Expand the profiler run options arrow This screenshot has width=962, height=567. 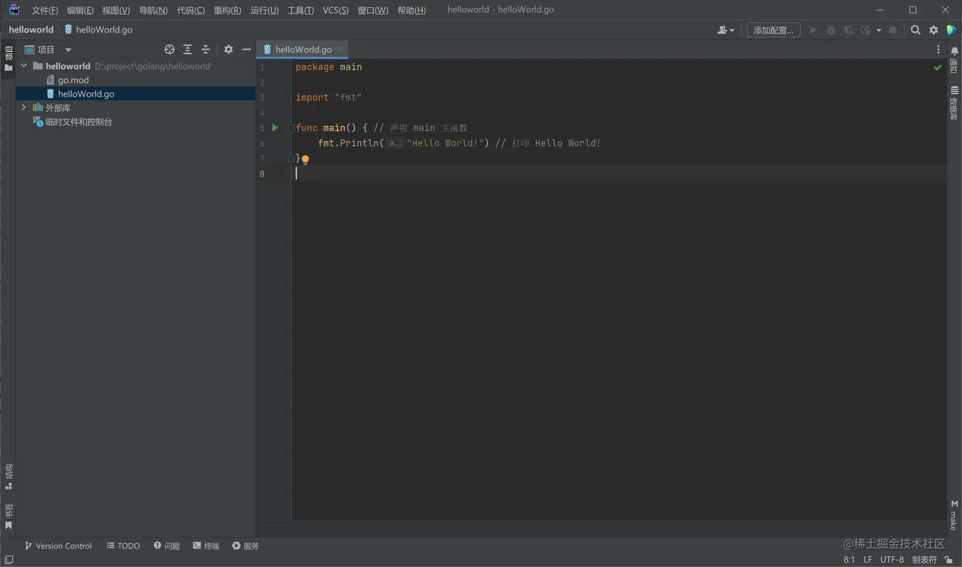[879, 30]
